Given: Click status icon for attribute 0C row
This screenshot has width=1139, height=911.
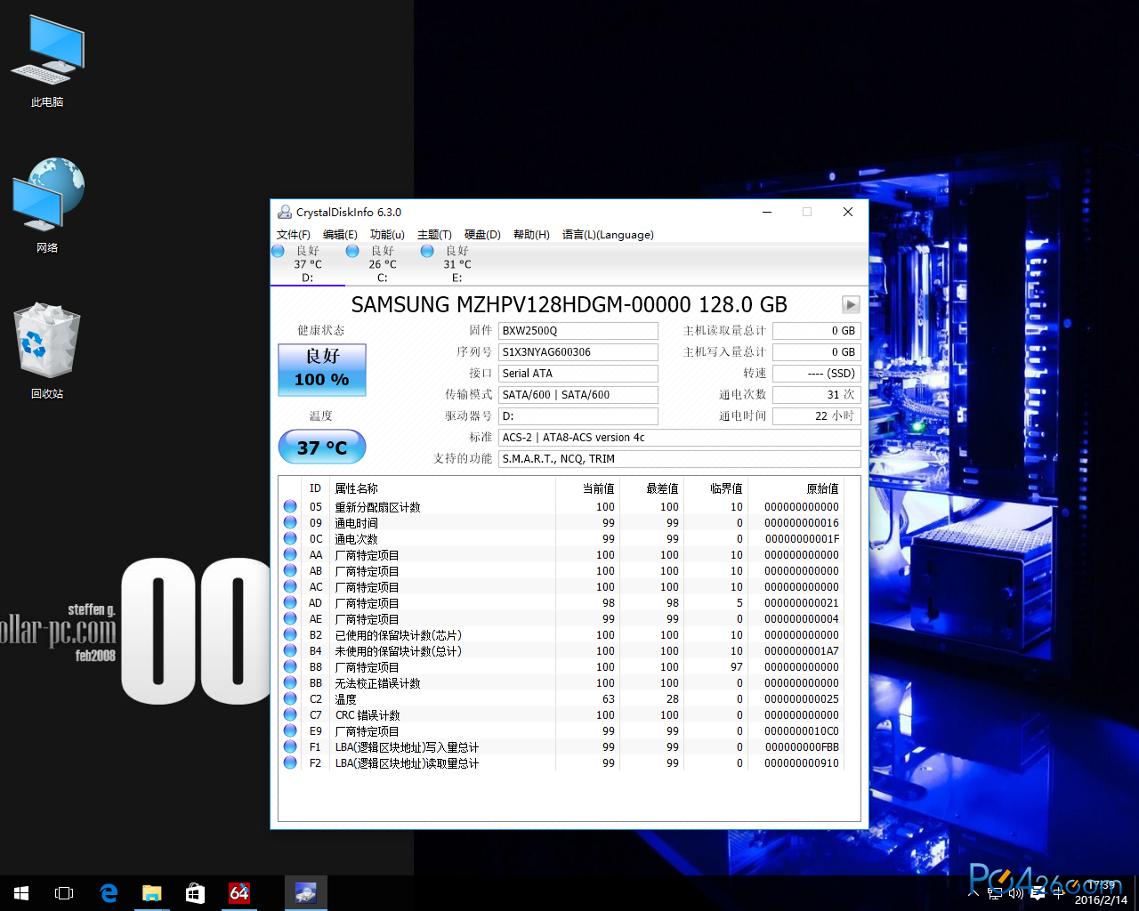Looking at the screenshot, I should pos(290,538).
